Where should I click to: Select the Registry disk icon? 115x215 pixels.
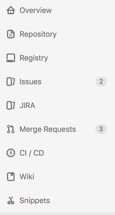point(11,58)
